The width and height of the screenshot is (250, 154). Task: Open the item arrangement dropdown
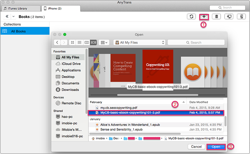coord(104,43)
